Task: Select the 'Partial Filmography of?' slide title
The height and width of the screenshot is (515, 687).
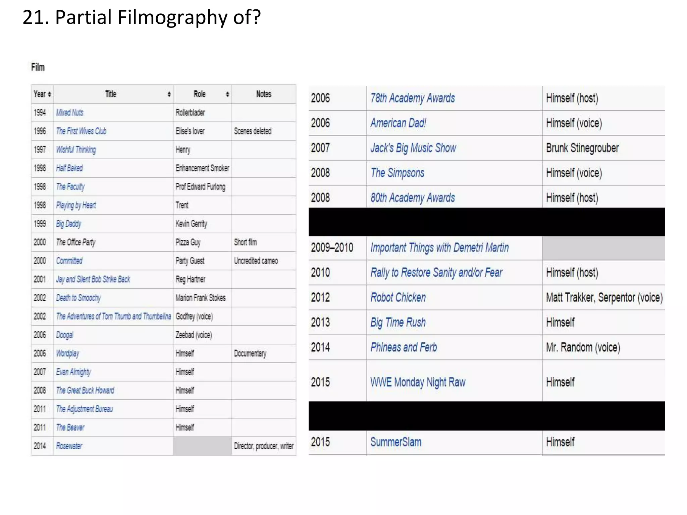Action: coord(158,17)
